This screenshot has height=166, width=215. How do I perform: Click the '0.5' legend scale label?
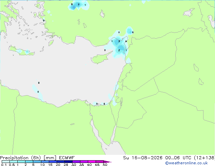click(12, 165)
